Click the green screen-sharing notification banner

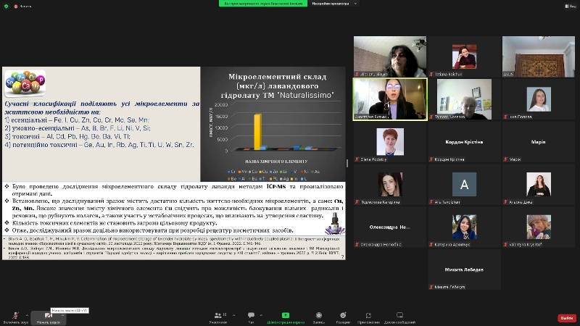point(263,4)
